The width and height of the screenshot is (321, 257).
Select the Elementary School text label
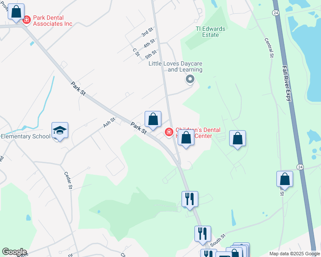tap(26, 136)
